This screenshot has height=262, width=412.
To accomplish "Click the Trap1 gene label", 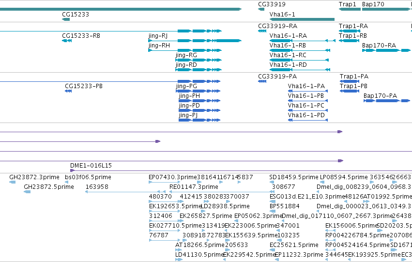I will 347,4.
